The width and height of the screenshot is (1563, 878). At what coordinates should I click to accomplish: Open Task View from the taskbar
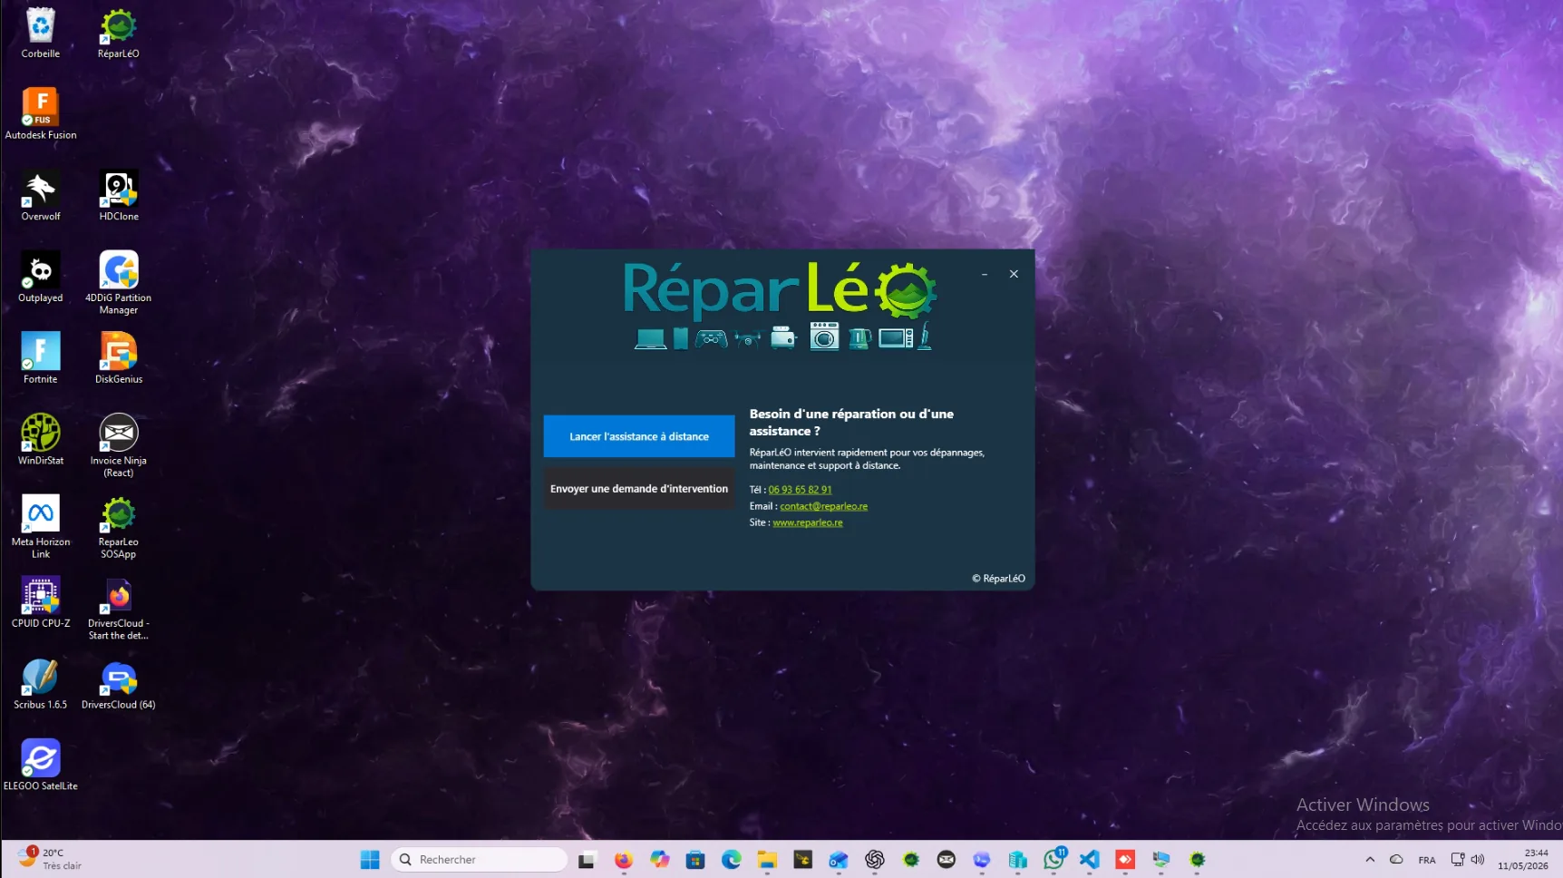tap(587, 860)
